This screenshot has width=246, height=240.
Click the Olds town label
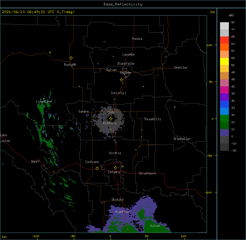pyautogui.click(x=111, y=112)
